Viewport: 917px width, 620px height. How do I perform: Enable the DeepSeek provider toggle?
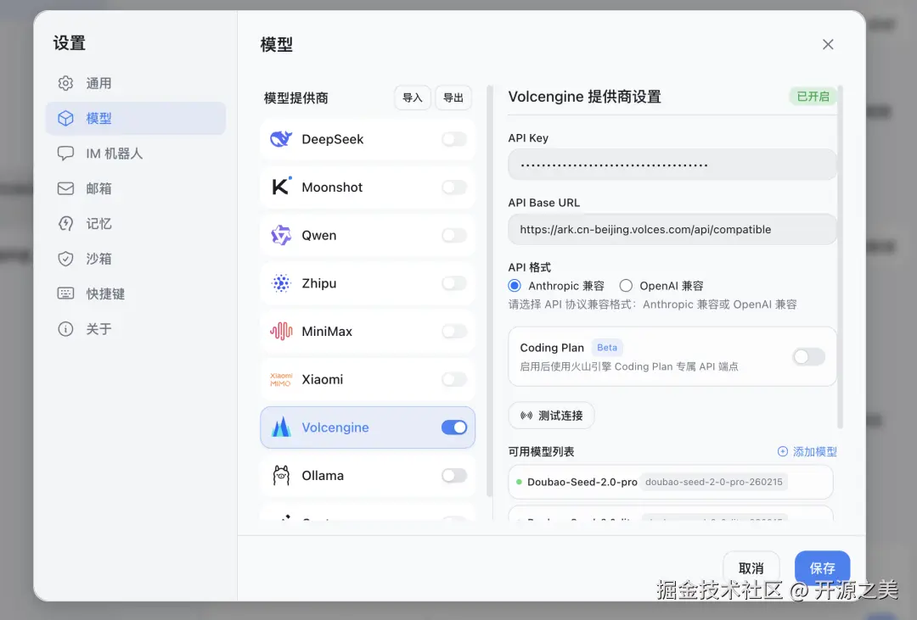pyautogui.click(x=454, y=139)
